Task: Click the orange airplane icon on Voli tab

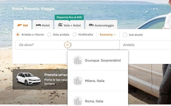Action: click(19, 25)
